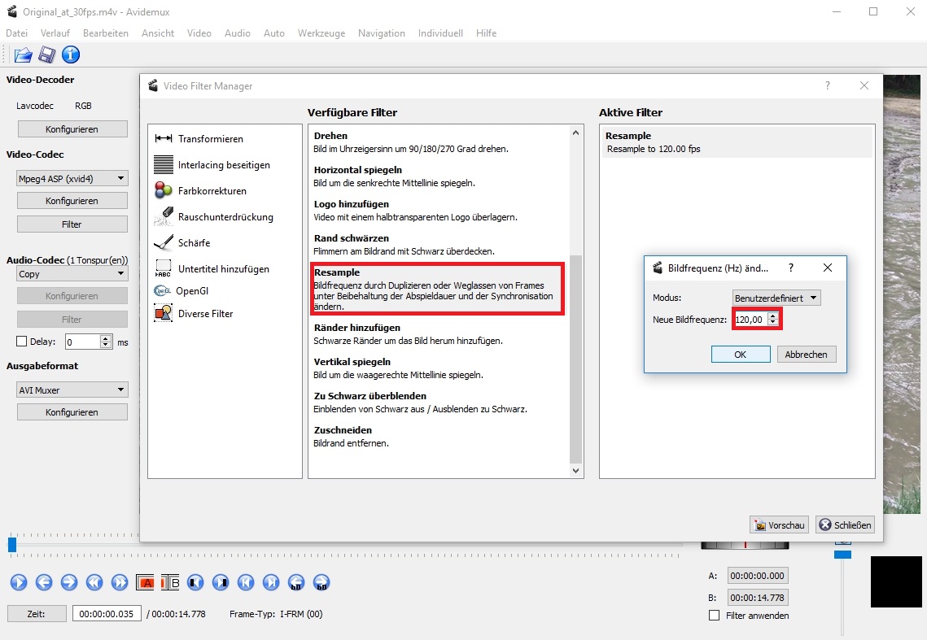Toggle the Filter anwenden checkbox
The image size is (927, 640).
(x=715, y=616)
